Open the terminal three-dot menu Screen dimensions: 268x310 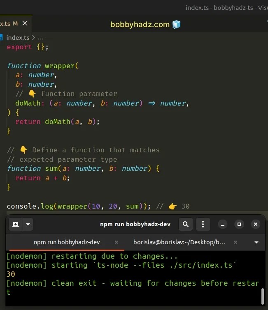coord(203,224)
